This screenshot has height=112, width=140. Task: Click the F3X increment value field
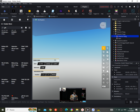[43, 67]
